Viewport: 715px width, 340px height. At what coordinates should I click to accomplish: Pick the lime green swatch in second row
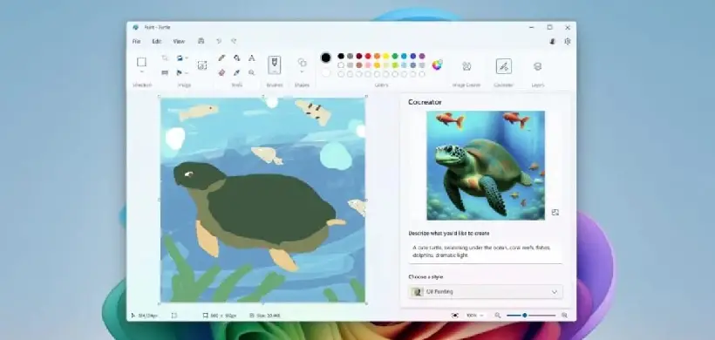(395, 65)
